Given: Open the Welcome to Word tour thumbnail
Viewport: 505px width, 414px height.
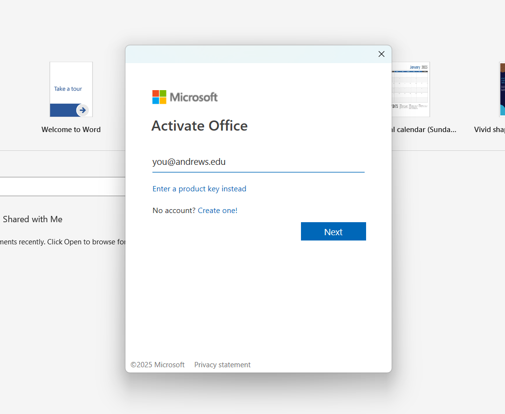Looking at the screenshot, I should (x=71, y=90).
